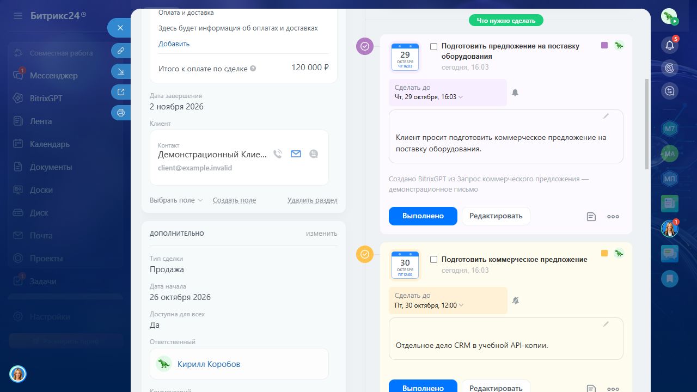The image size is (697, 392).
Task: Expand deadline dropdown Чт, 29 октября, 16:03
Action: (429, 97)
